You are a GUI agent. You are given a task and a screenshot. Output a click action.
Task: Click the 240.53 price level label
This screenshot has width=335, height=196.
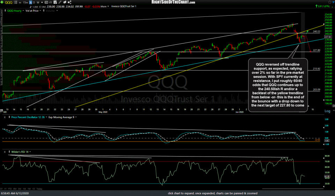(317, 31)
